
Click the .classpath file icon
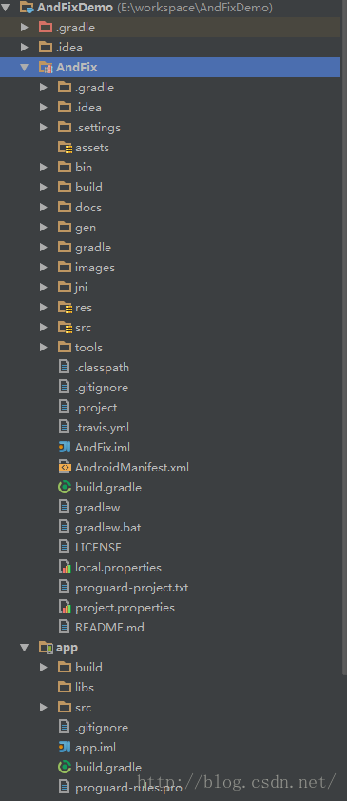tap(65, 368)
